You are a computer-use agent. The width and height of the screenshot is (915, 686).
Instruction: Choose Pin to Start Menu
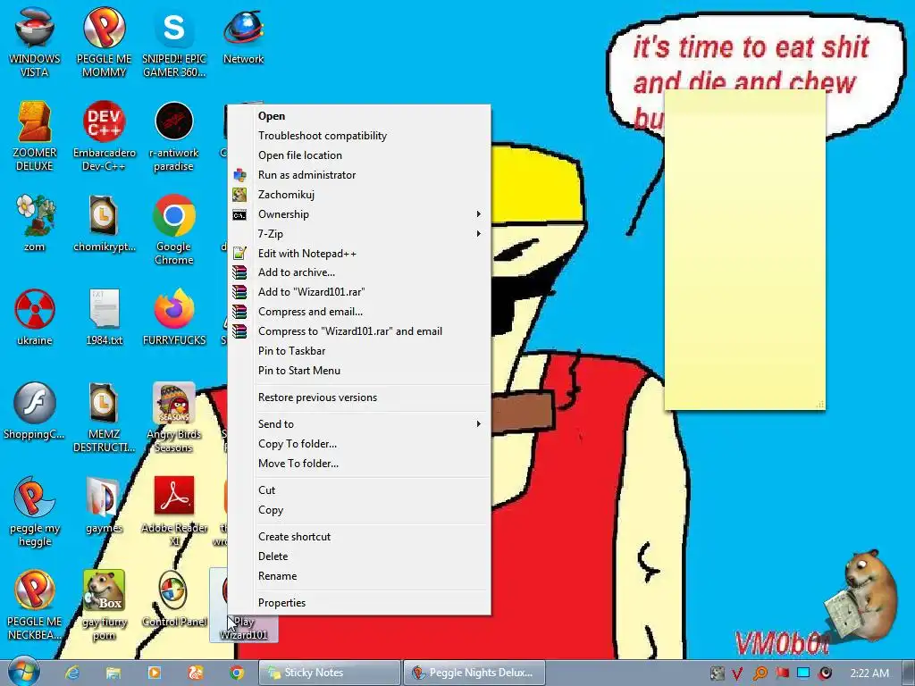359,371
